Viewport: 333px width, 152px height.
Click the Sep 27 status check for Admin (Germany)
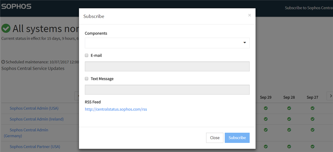click(313, 130)
